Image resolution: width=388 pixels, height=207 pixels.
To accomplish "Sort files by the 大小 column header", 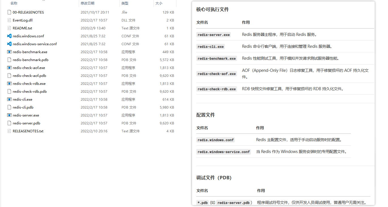I will (x=159, y=3).
